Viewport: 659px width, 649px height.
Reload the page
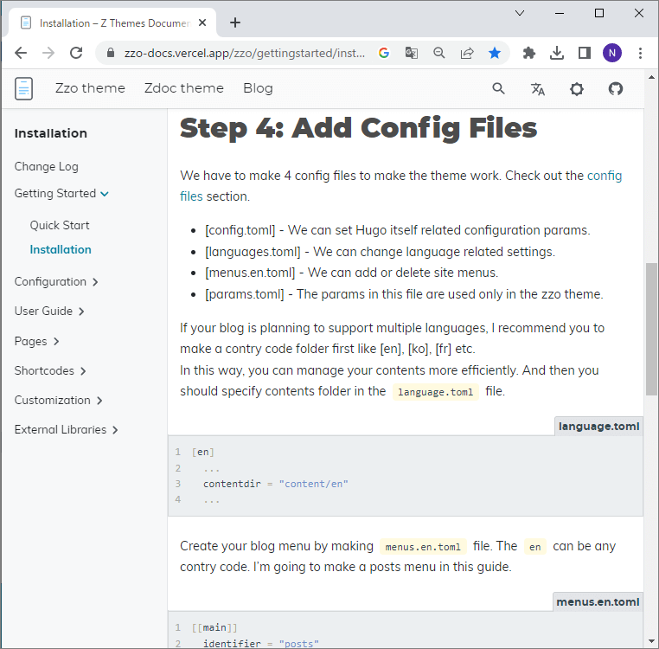pyautogui.click(x=76, y=53)
